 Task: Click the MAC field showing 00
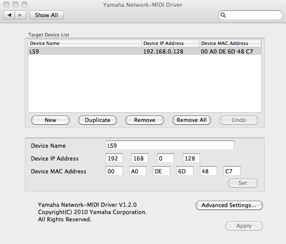tap(114, 171)
